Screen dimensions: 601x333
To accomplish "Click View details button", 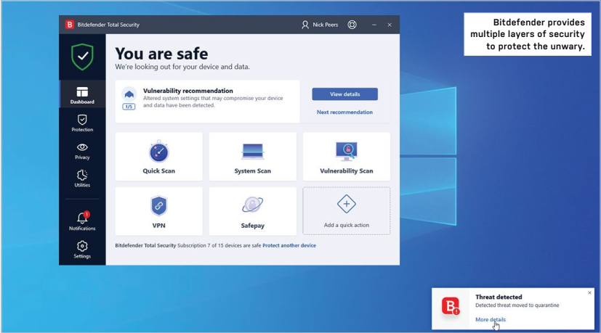I will 344,94.
